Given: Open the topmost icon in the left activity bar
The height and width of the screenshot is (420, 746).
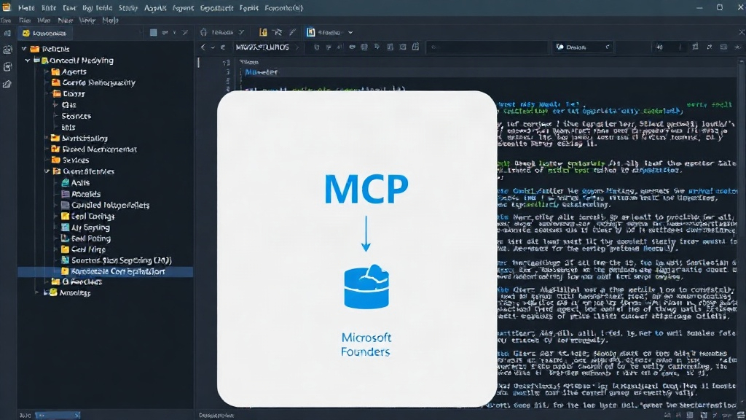Looking at the screenshot, I should 7,33.
